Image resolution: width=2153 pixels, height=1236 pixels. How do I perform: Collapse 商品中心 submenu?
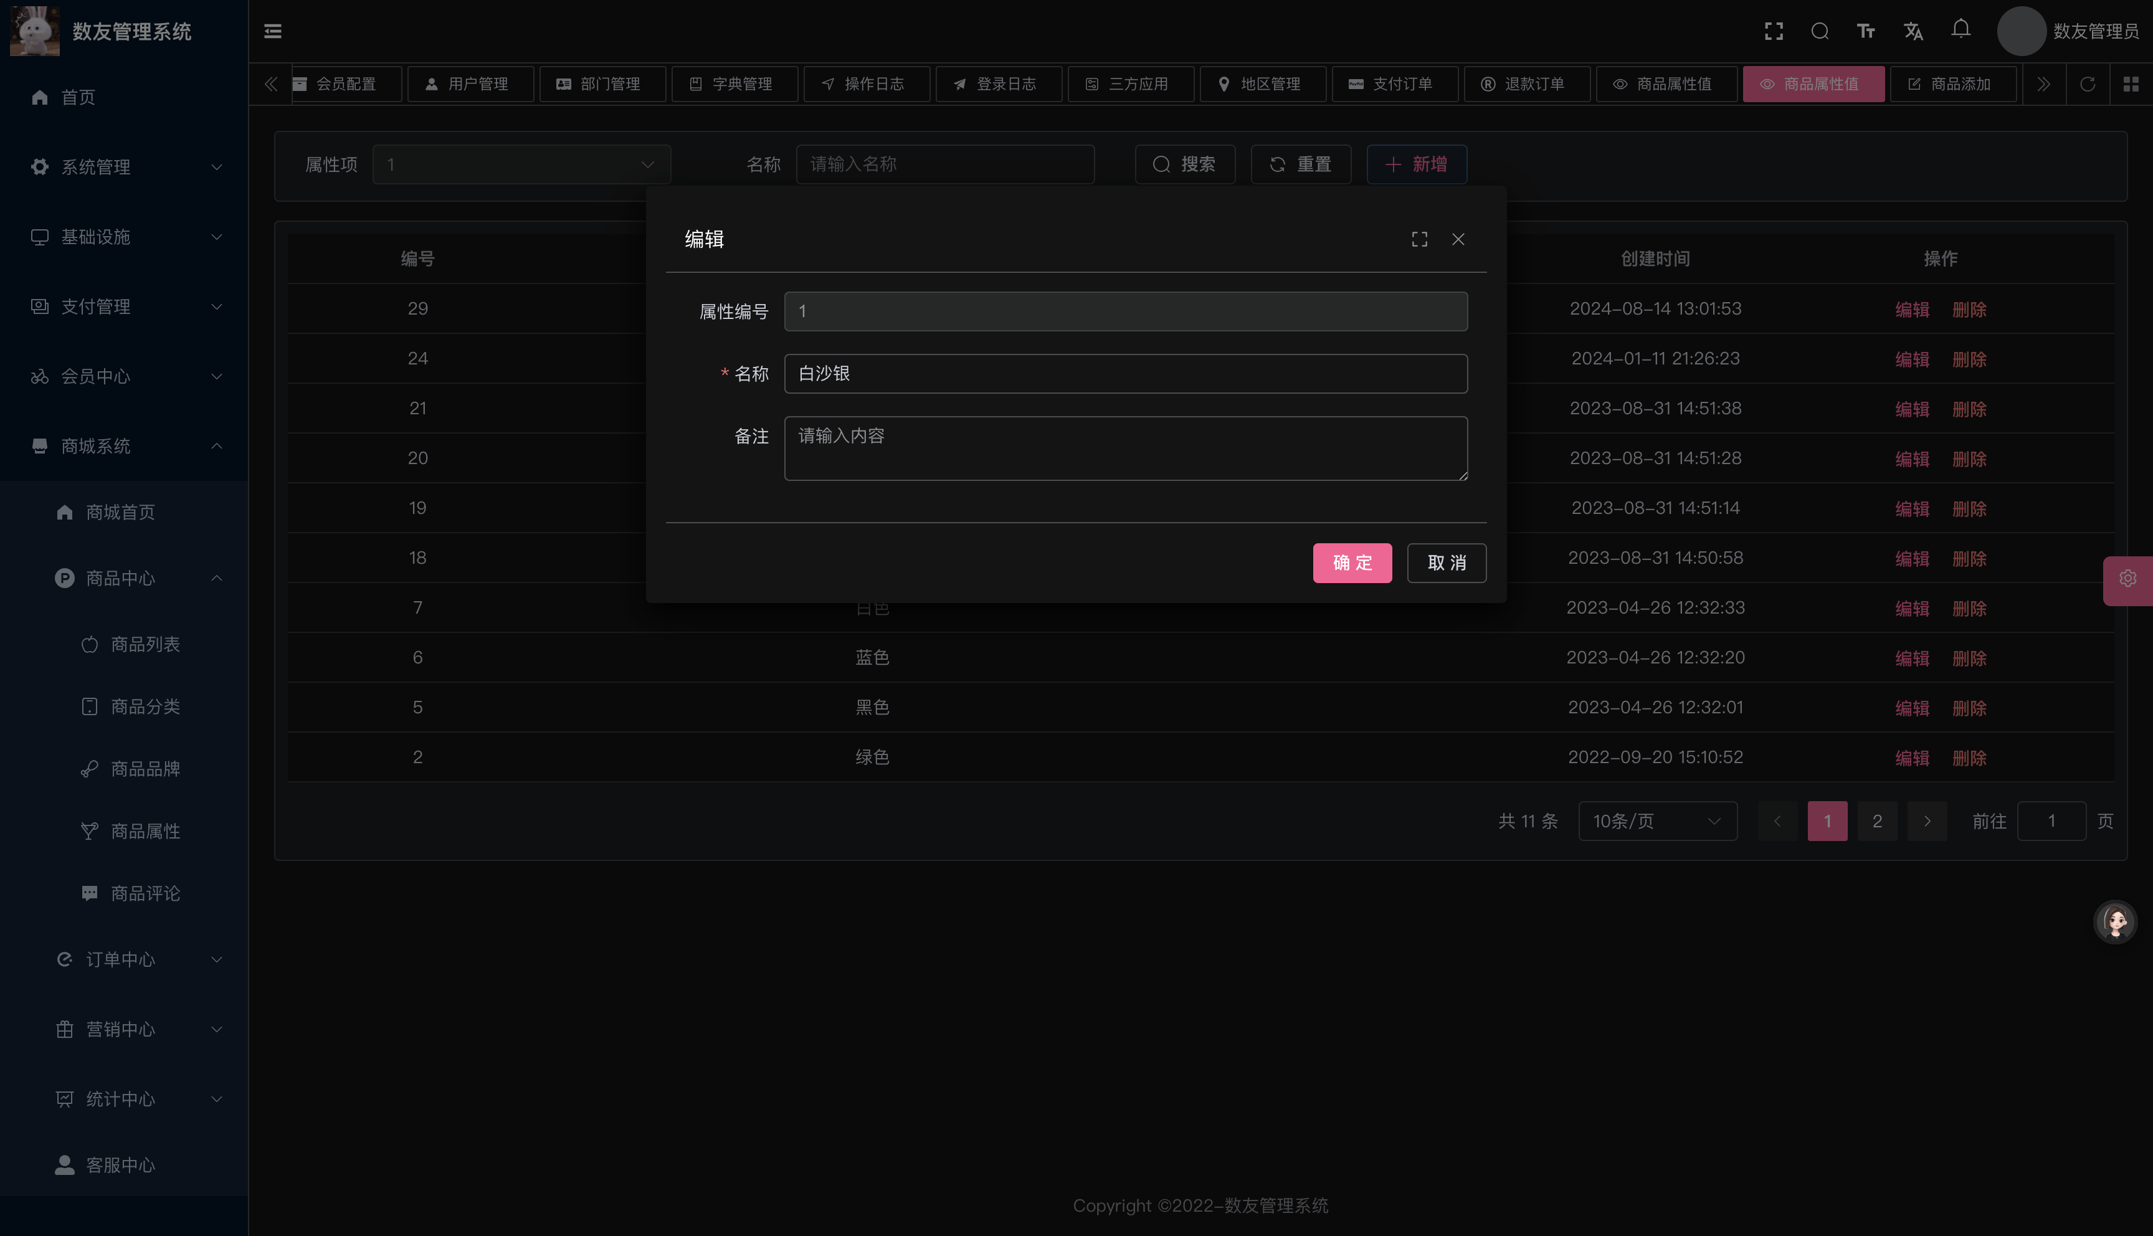[x=124, y=578]
